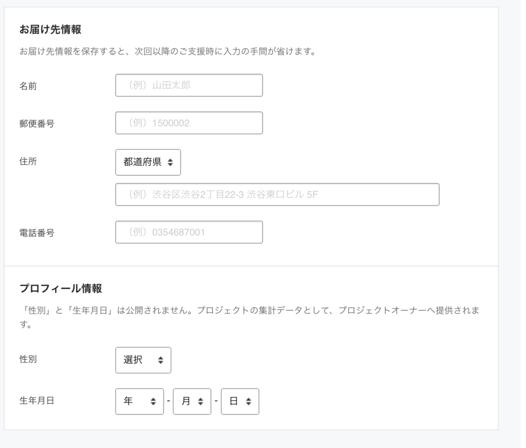The width and height of the screenshot is (526, 448).
Task: Click the 住所 address label
Action: click(x=27, y=160)
